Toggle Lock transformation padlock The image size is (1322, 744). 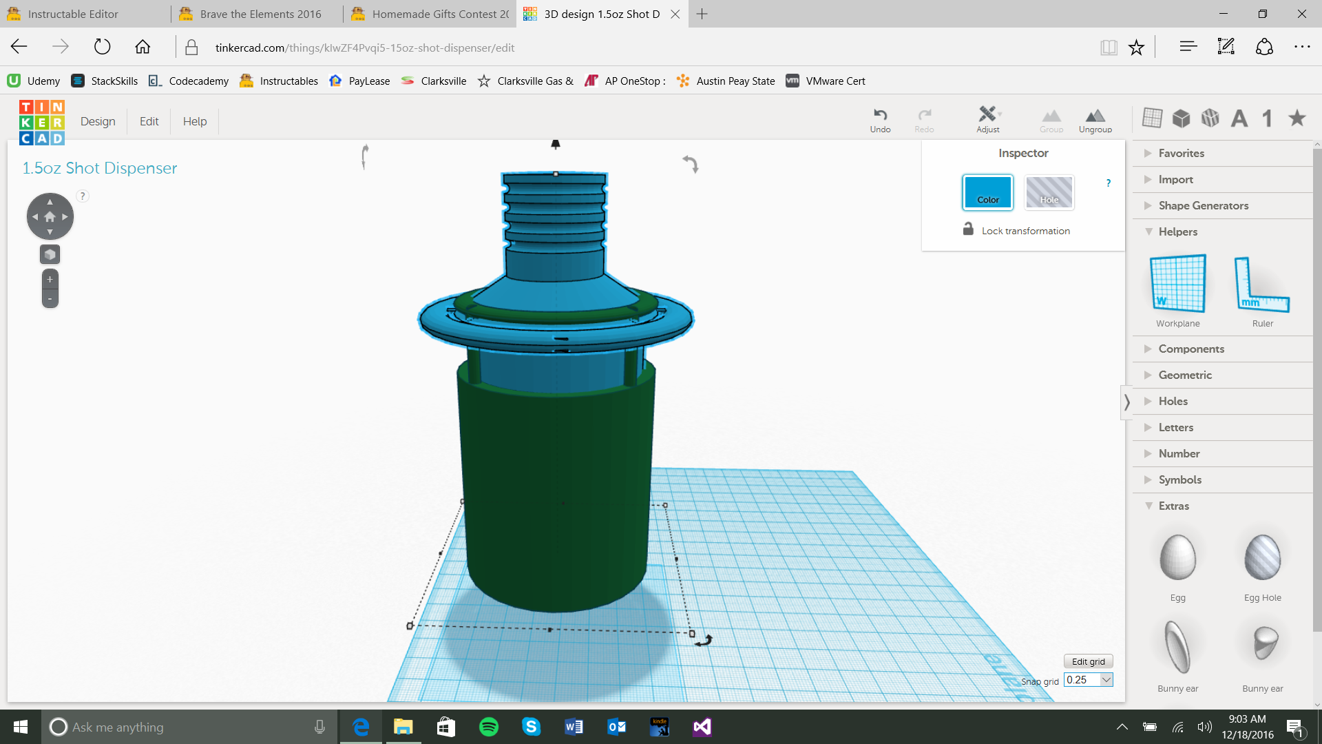point(968,229)
